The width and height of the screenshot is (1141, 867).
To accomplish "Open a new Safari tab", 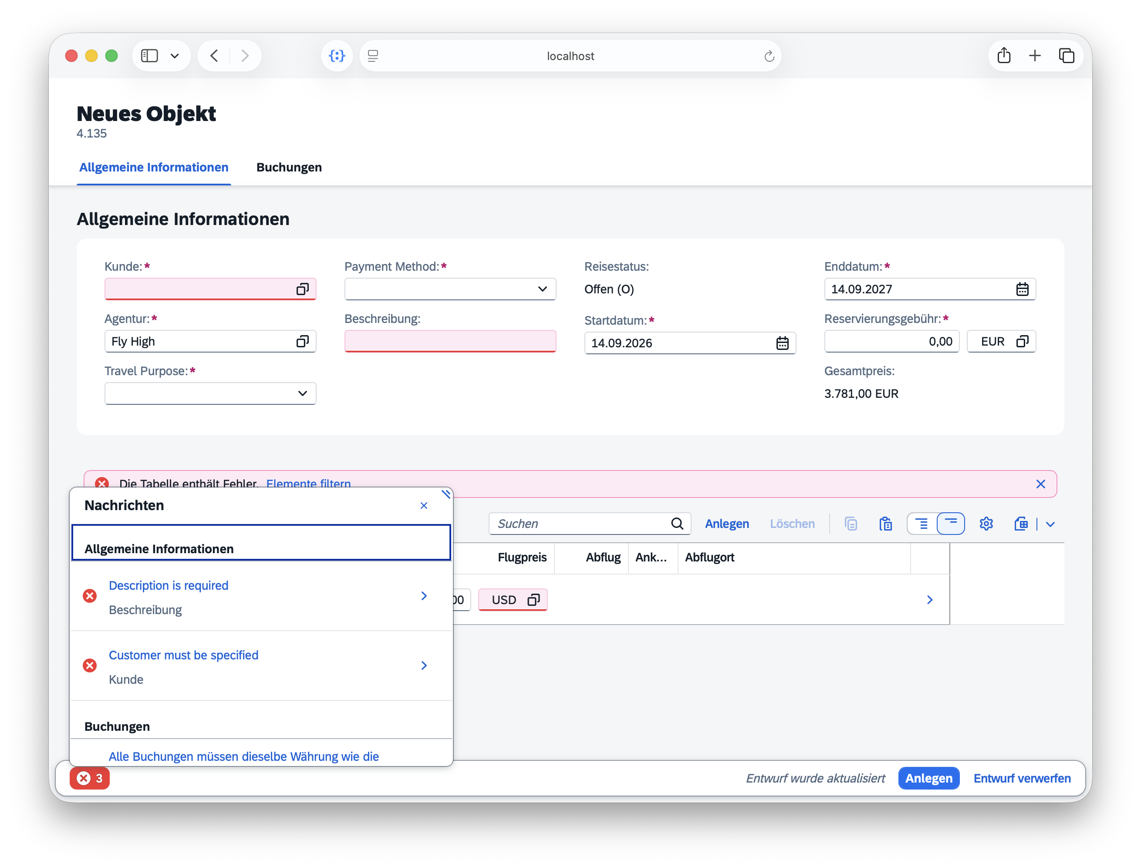I will click(x=1035, y=55).
